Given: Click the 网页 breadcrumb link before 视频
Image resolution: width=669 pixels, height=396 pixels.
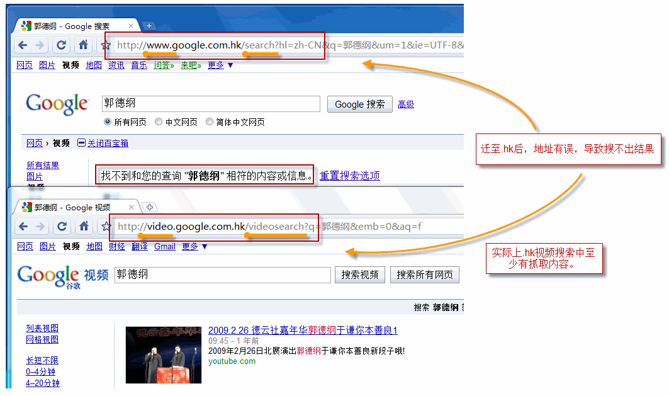Looking at the screenshot, I should click(35, 144).
